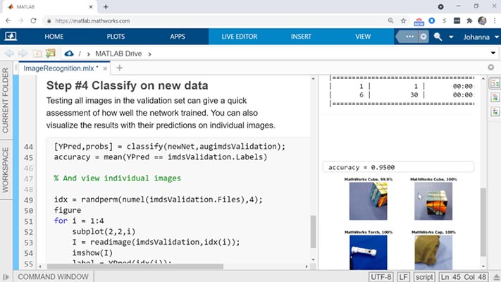Show output on right view icon
Image resolution: width=501 pixels, height=282 pixels.
click(495, 83)
